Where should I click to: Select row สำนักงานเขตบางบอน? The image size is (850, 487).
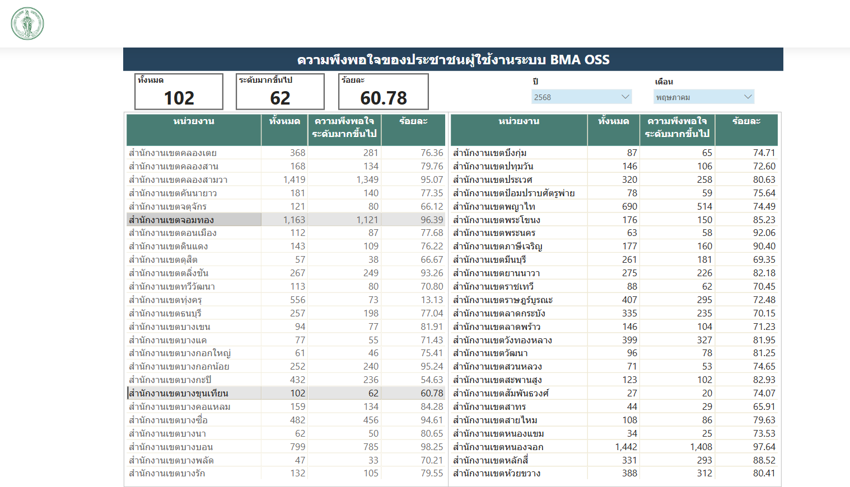(286, 447)
